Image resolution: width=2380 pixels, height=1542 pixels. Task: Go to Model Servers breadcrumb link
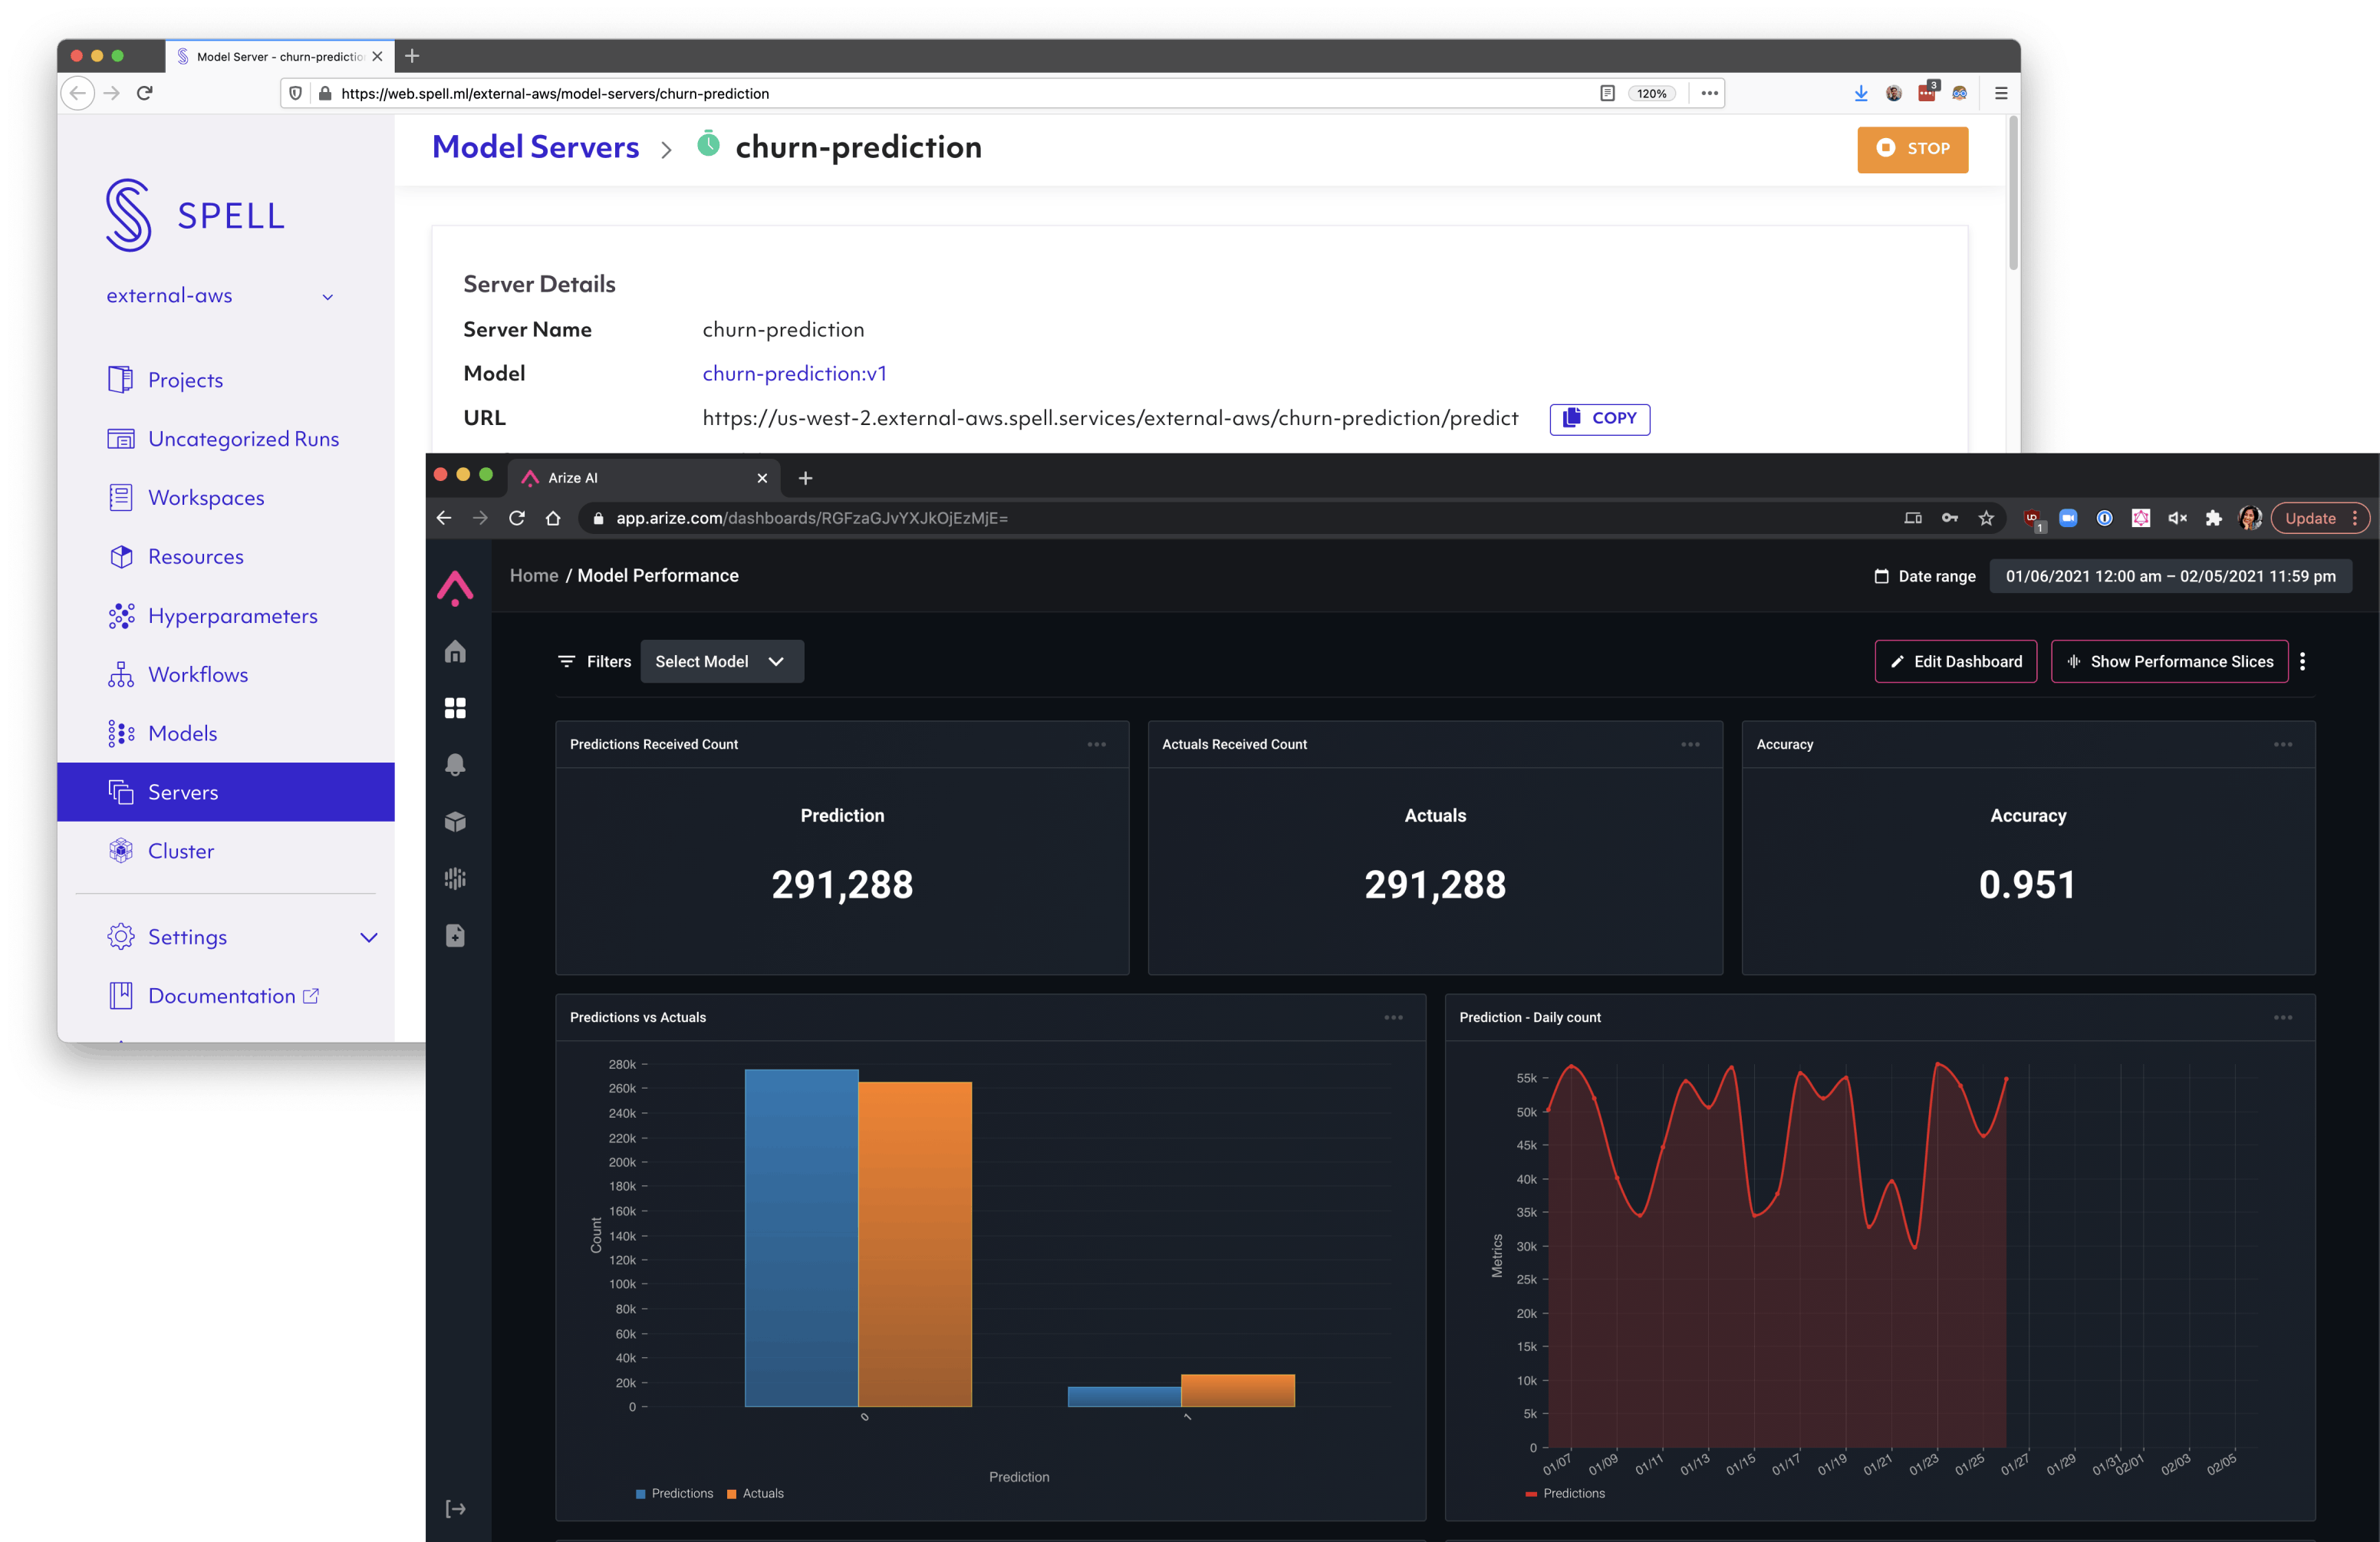point(536,147)
